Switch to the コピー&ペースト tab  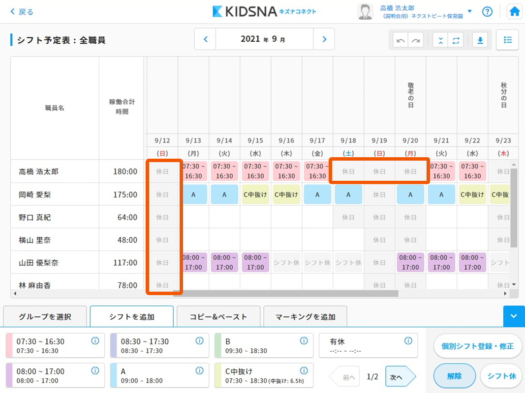tap(219, 317)
